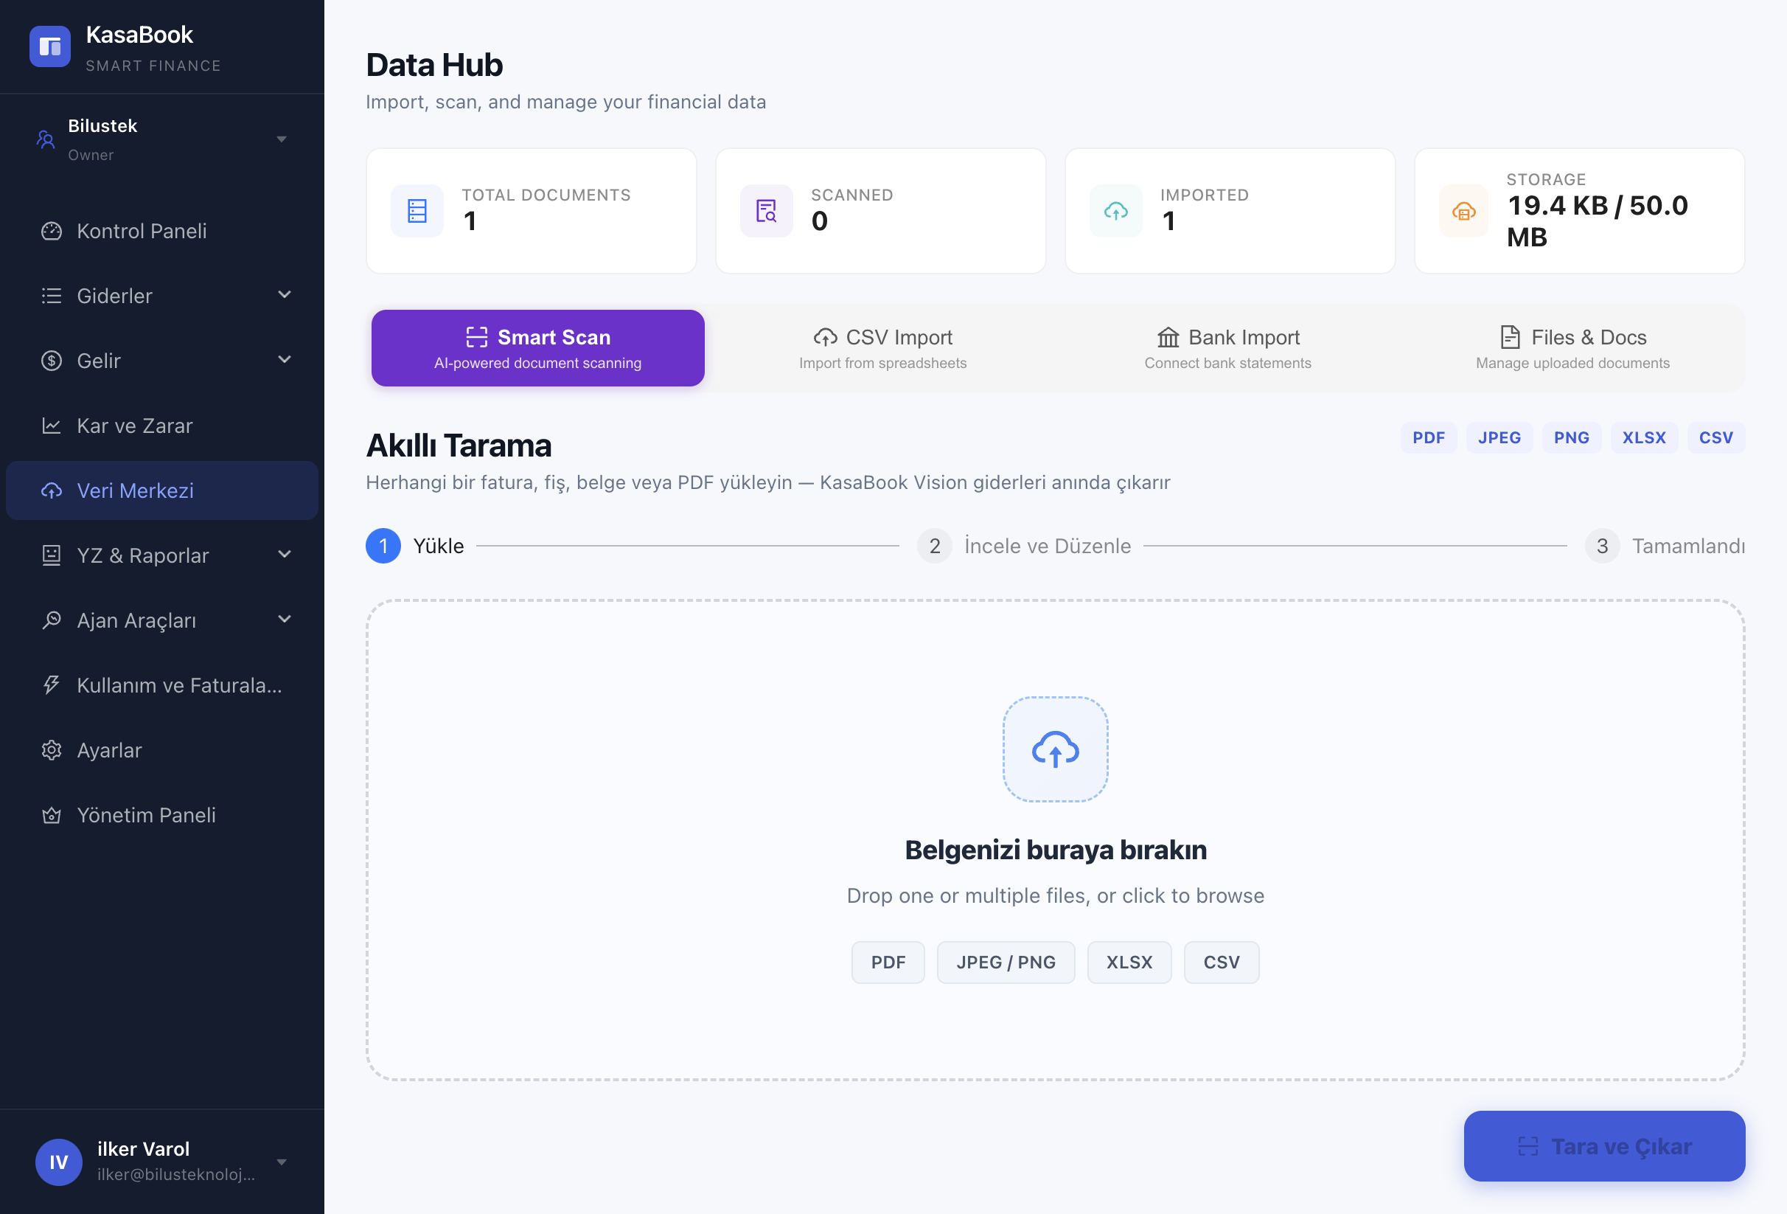Image resolution: width=1787 pixels, height=1214 pixels.
Task: Click the Imported cloud icon
Action: coord(1115,211)
